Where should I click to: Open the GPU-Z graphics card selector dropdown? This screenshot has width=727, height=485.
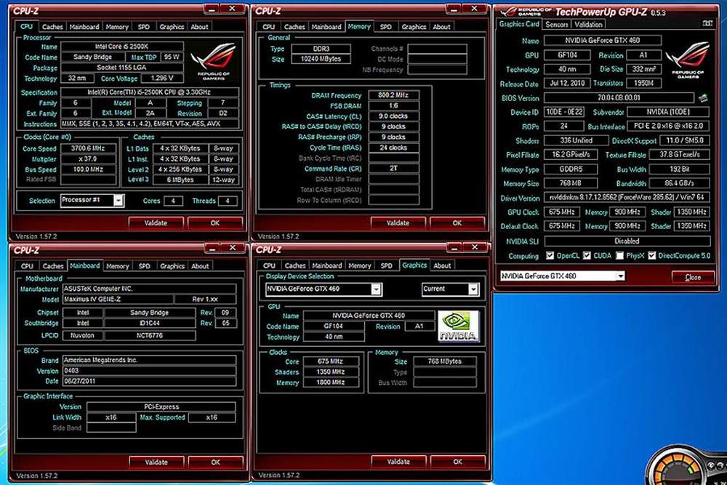coord(620,276)
